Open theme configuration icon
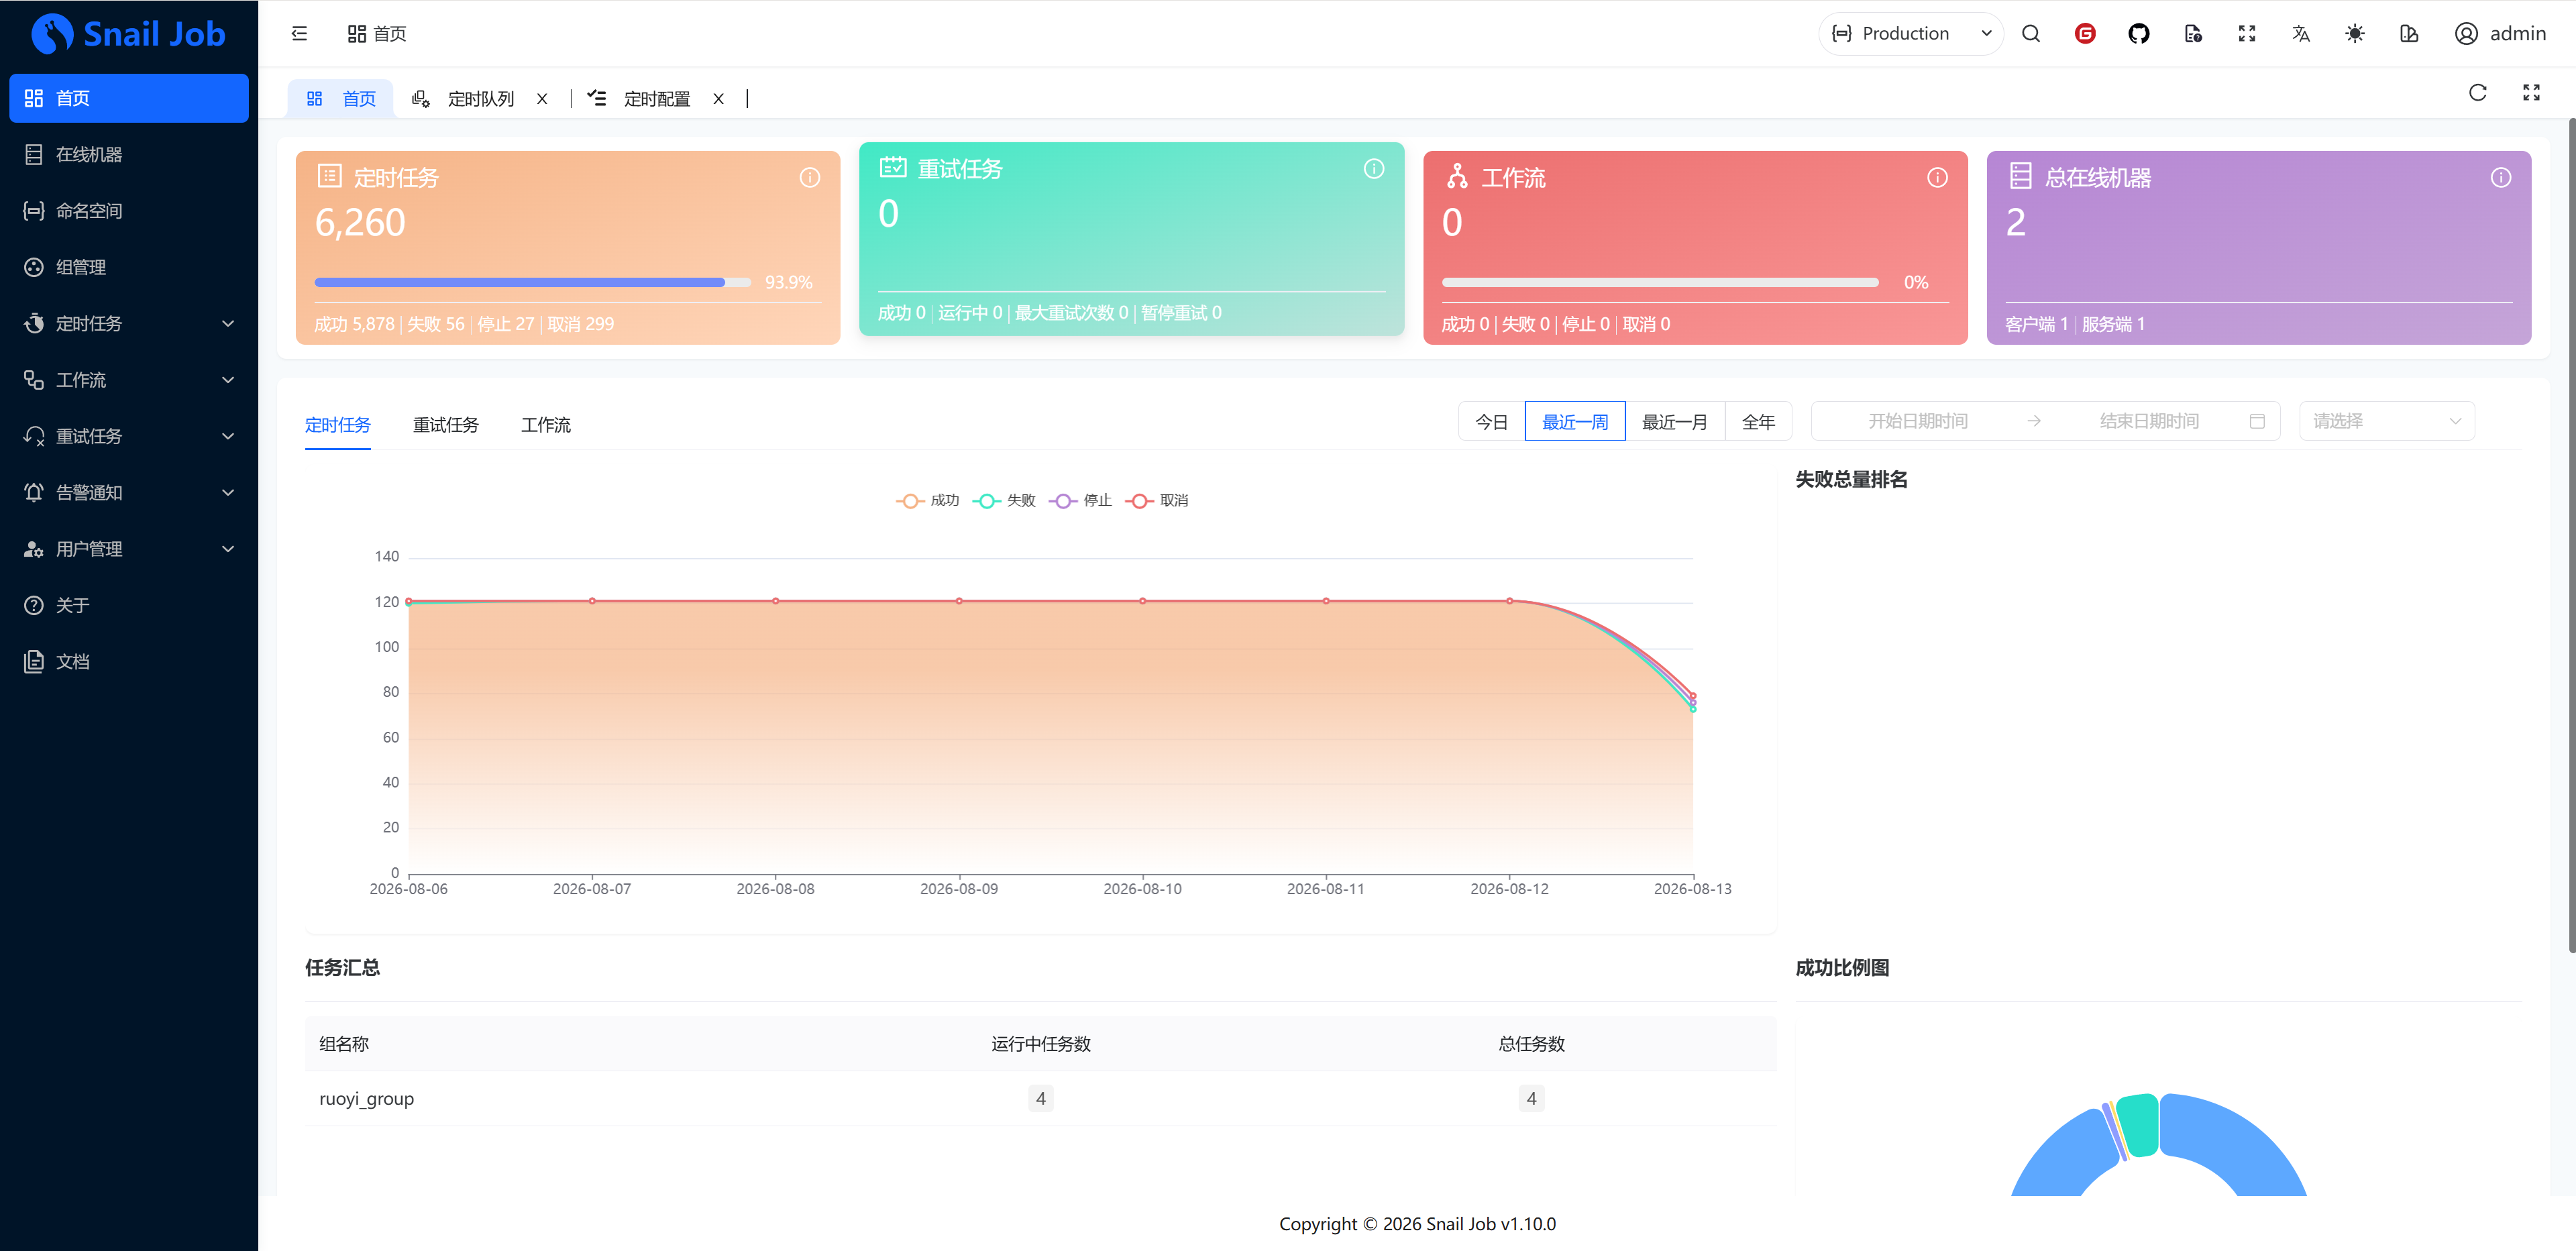The width and height of the screenshot is (2576, 1251). (x=2409, y=34)
